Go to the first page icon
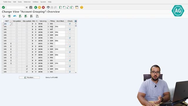The height and width of the screenshot is (106, 188). click(x=61, y=7)
